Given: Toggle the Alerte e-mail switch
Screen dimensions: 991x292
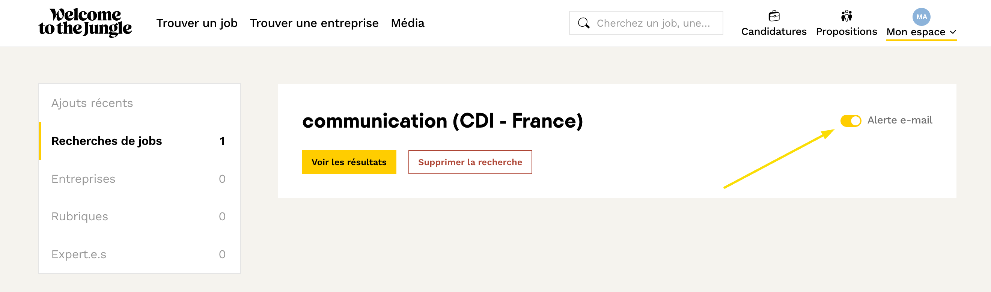Looking at the screenshot, I should pyautogui.click(x=850, y=121).
